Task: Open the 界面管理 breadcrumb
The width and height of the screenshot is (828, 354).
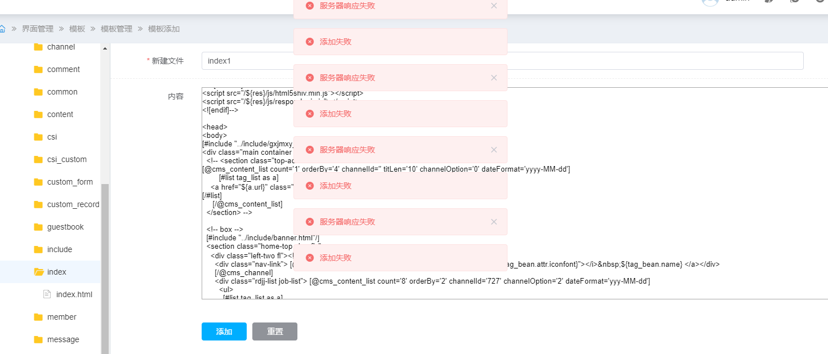Action: click(x=38, y=29)
